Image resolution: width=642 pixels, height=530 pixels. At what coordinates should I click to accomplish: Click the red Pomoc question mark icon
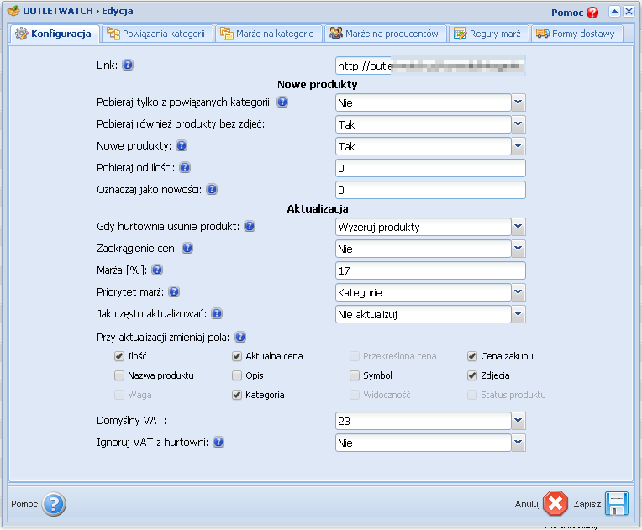tap(592, 13)
